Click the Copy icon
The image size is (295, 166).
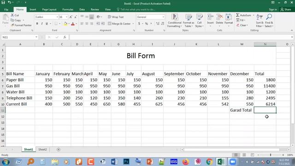pyautogui.click(x=12, y=20)
